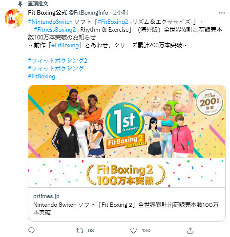Image resolution: width=230 pixels, height=237 pixels.
Task: Open the #FitnessBoxing2 hashtag link
Action: point(55,30)
